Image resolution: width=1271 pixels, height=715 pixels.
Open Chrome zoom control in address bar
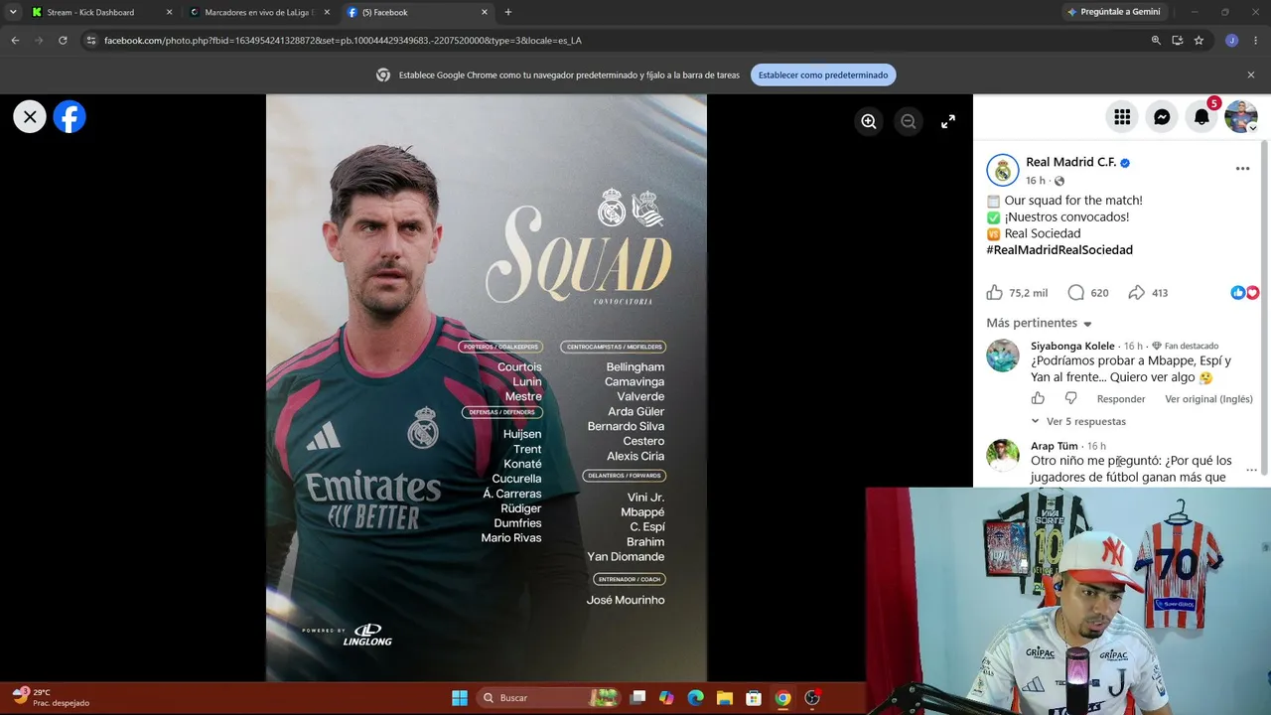[1156, 41]
